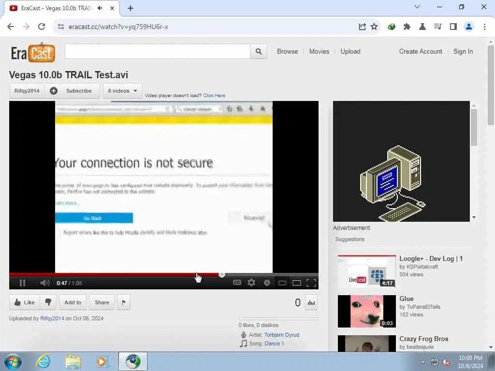Open Chrome three-dot menu

click(x=484, y=27)
